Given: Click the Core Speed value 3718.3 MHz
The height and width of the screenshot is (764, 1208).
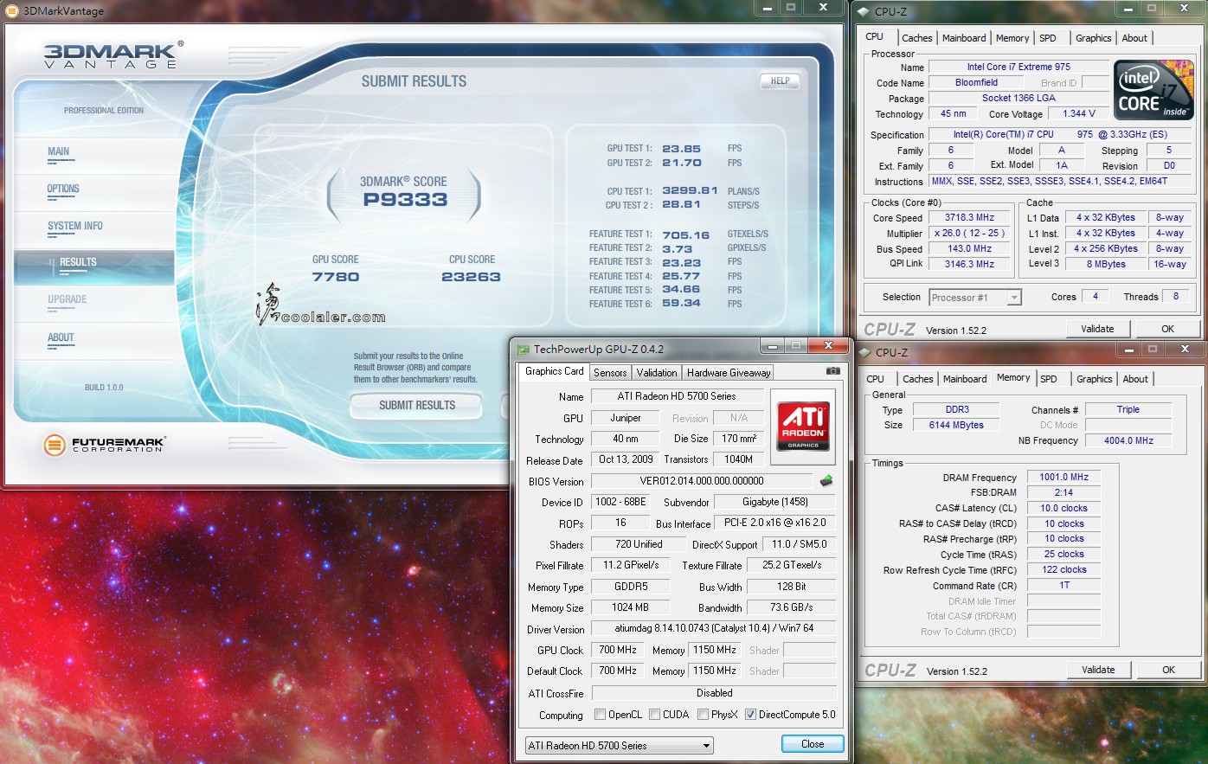Looking at the screenshot, I should tap(970, 218).
